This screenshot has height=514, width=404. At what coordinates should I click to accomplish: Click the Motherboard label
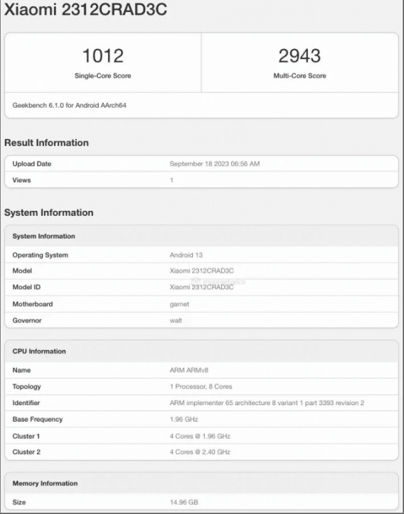(x=32, y=304)
